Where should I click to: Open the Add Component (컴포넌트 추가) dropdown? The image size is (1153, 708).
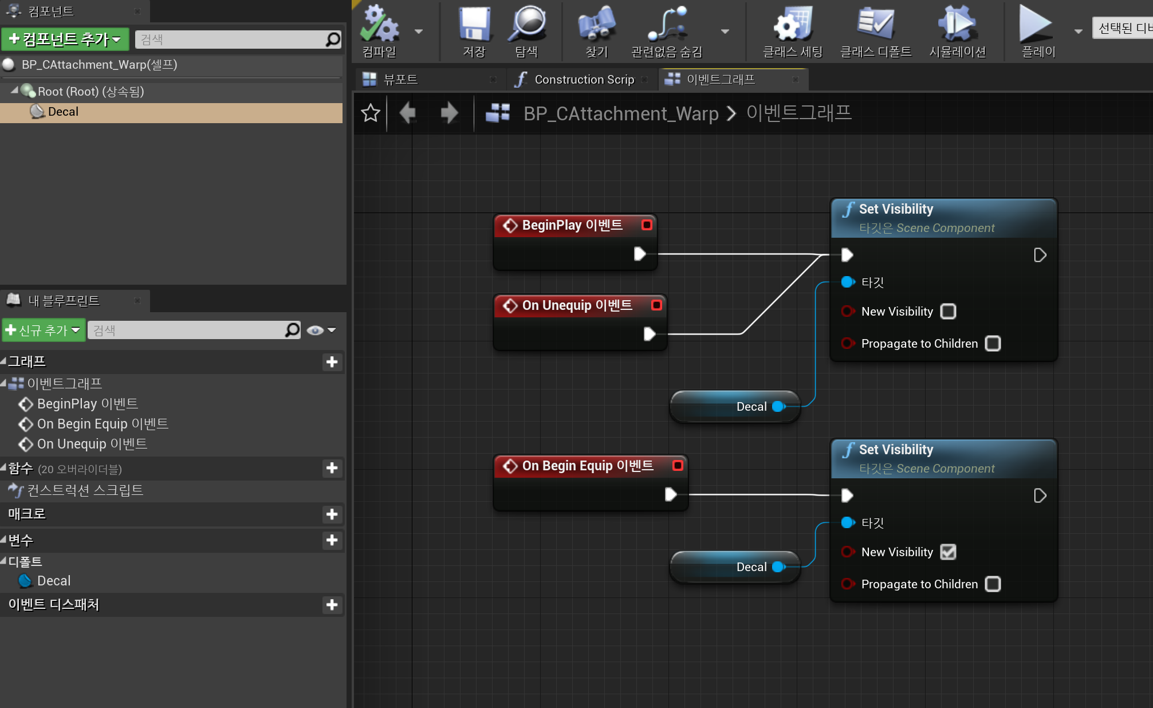click(x=65, y=39)
